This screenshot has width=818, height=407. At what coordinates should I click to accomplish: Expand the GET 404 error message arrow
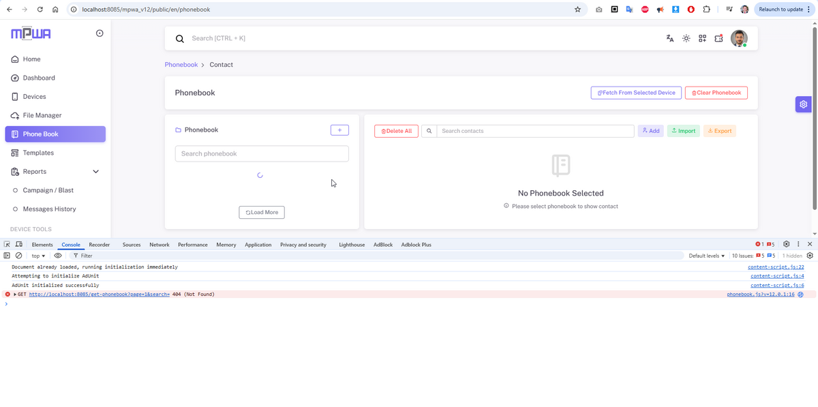point(15,295)
